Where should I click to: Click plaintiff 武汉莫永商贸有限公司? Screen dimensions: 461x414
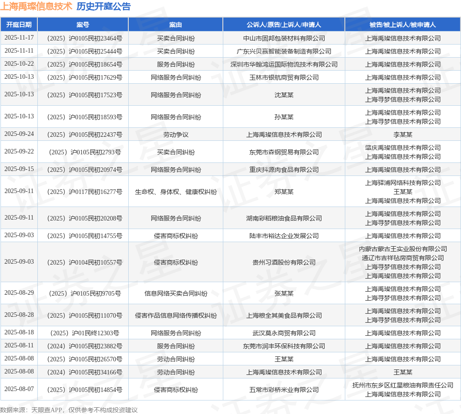point(284,333)
